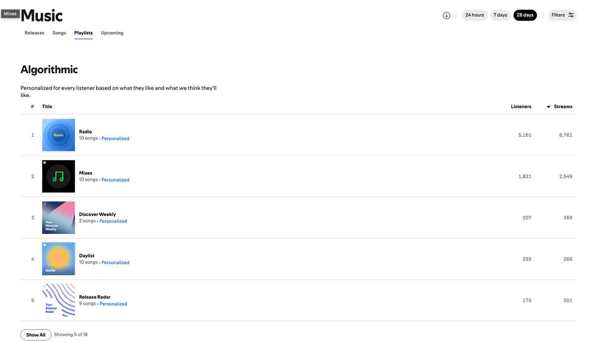Click the descending sort arrow beside Streams
Screen dimensions: 597x342
pos(549,107)
